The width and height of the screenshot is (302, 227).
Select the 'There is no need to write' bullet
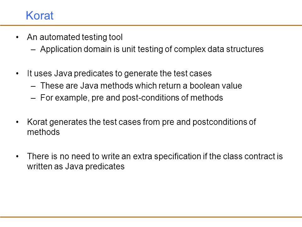155,161
